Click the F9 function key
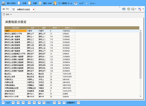The height and width of the screenshot is (106, 146). click(x=54, y=103)
